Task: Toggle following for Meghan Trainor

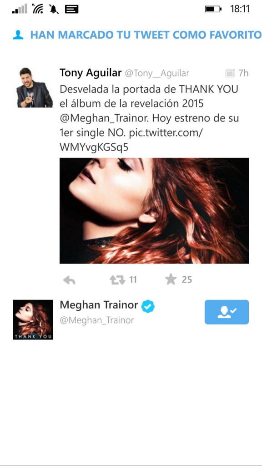Action: point(227,312)
